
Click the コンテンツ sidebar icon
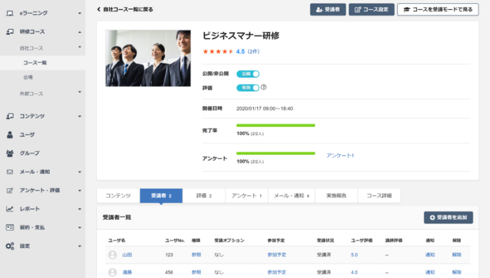tap(10, 116)
